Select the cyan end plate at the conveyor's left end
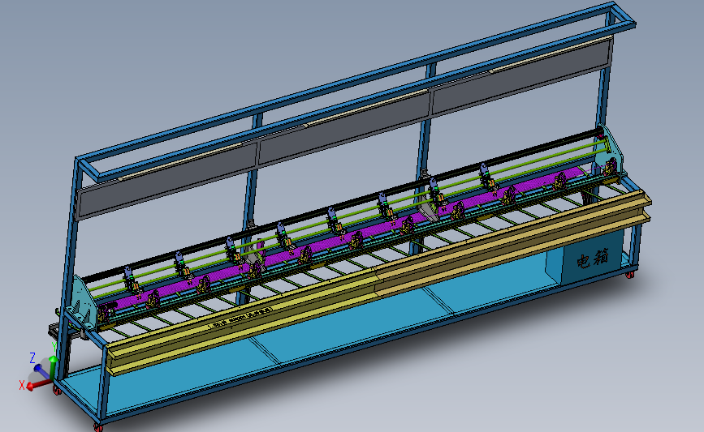 coord(85,303)
